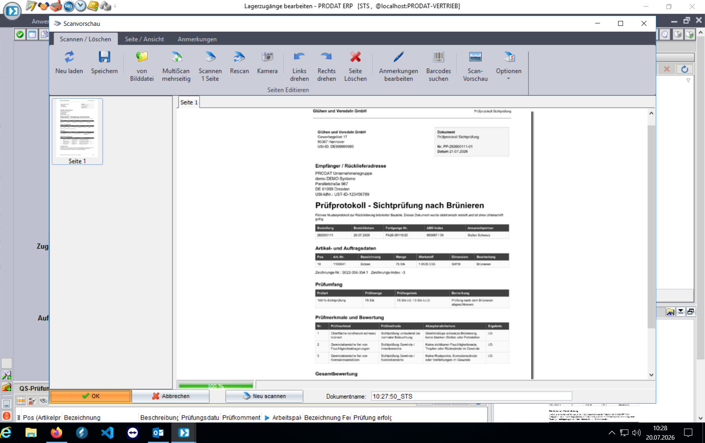
Task: Click into the Dokumentname text field
Action: (471, 396)
